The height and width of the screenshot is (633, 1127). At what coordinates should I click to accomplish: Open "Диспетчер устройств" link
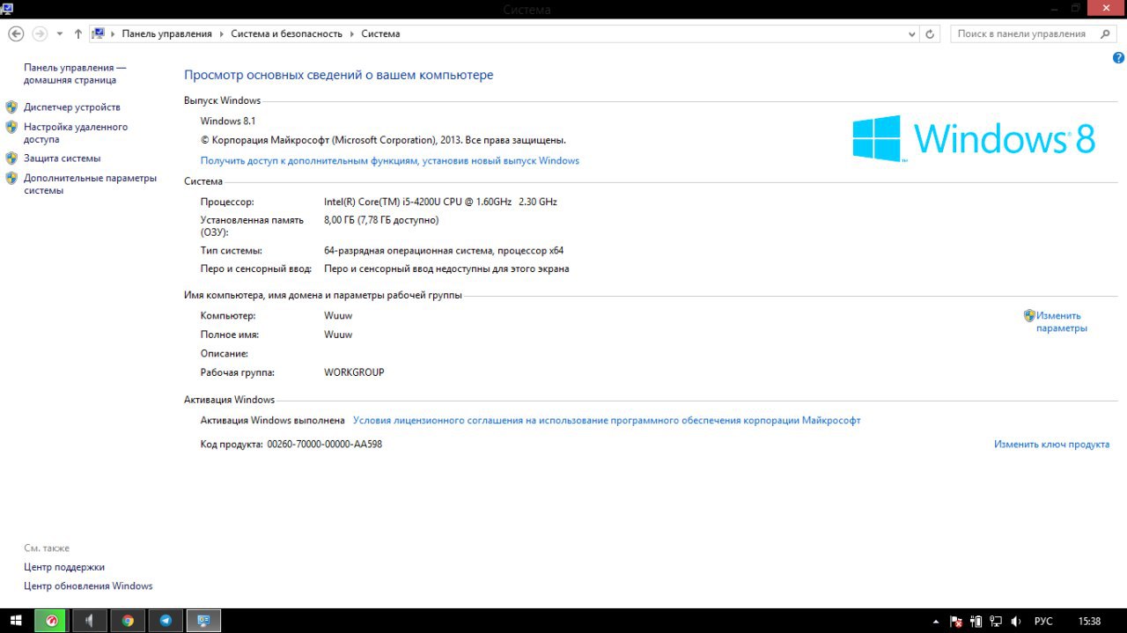pyautogui.click(x=72, y=107)
